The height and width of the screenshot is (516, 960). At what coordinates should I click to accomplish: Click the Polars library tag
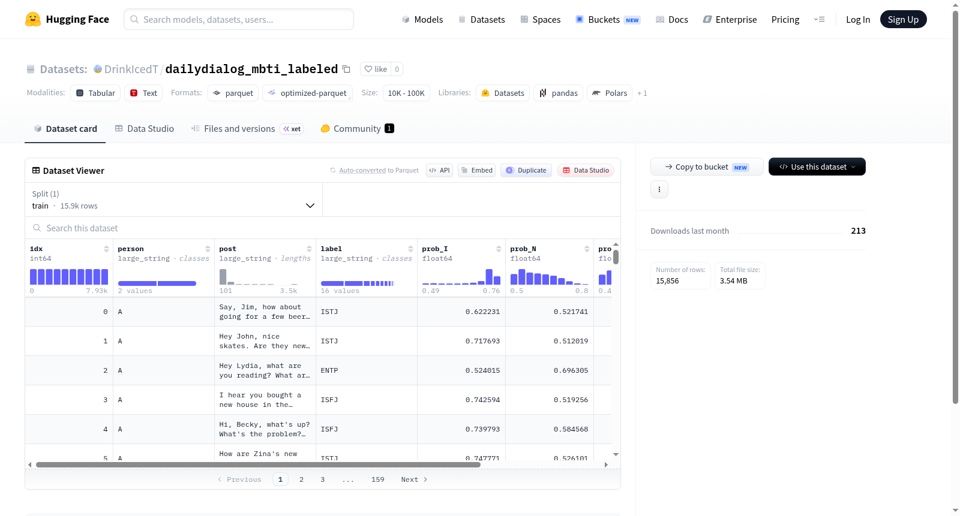[x=610, y=93]
